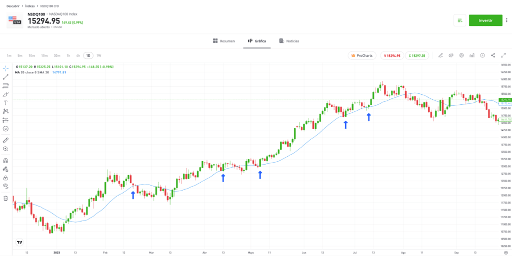The height and width of the screenshot is (256, 512).
Task: Toggle the lock all drawings icon
Action: pyautogui.click(x=5, y=178)
